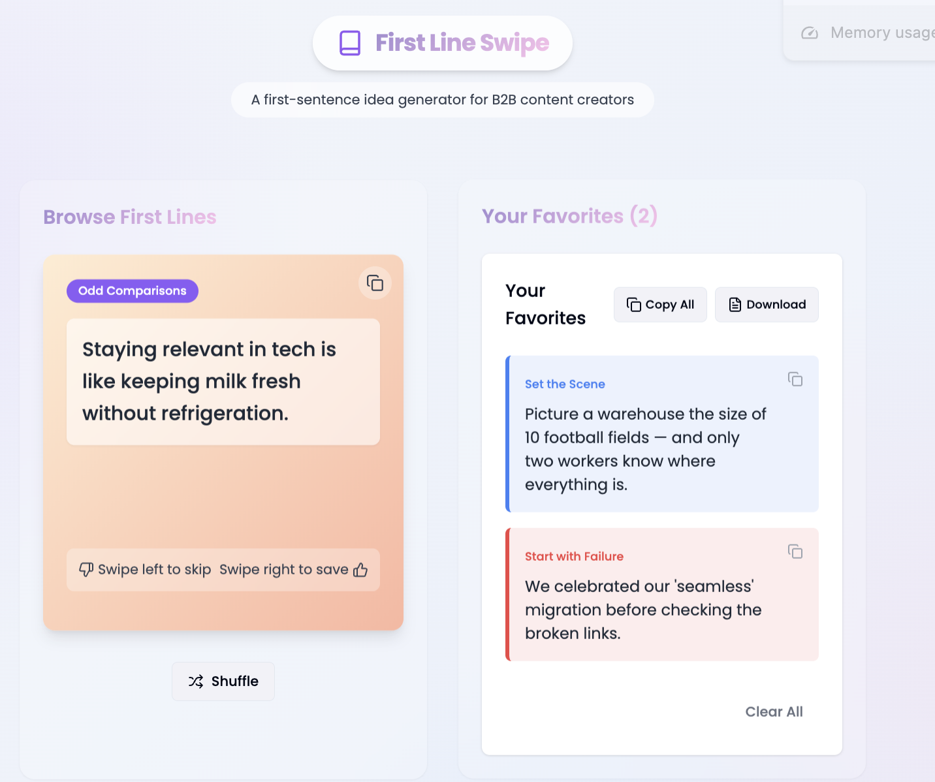The image size is (935, 782).
Task: Select the seamless migration favorite card
Action: (662, 595)
